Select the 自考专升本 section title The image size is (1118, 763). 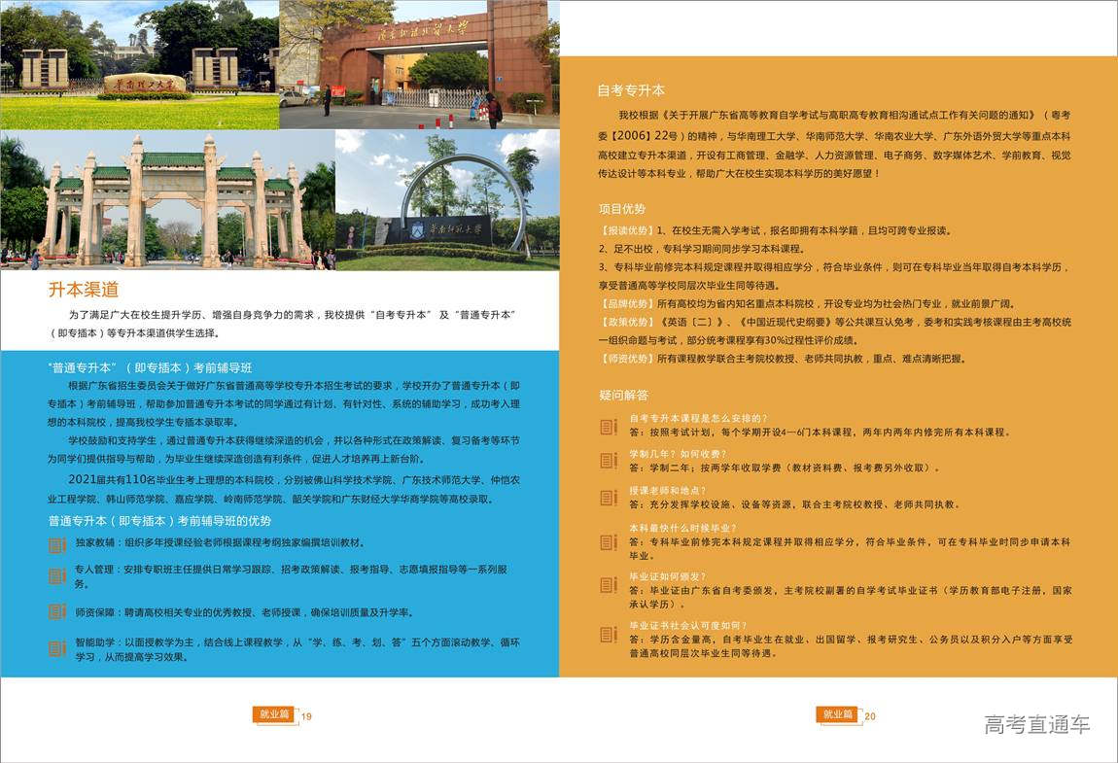tap(631, 90)
